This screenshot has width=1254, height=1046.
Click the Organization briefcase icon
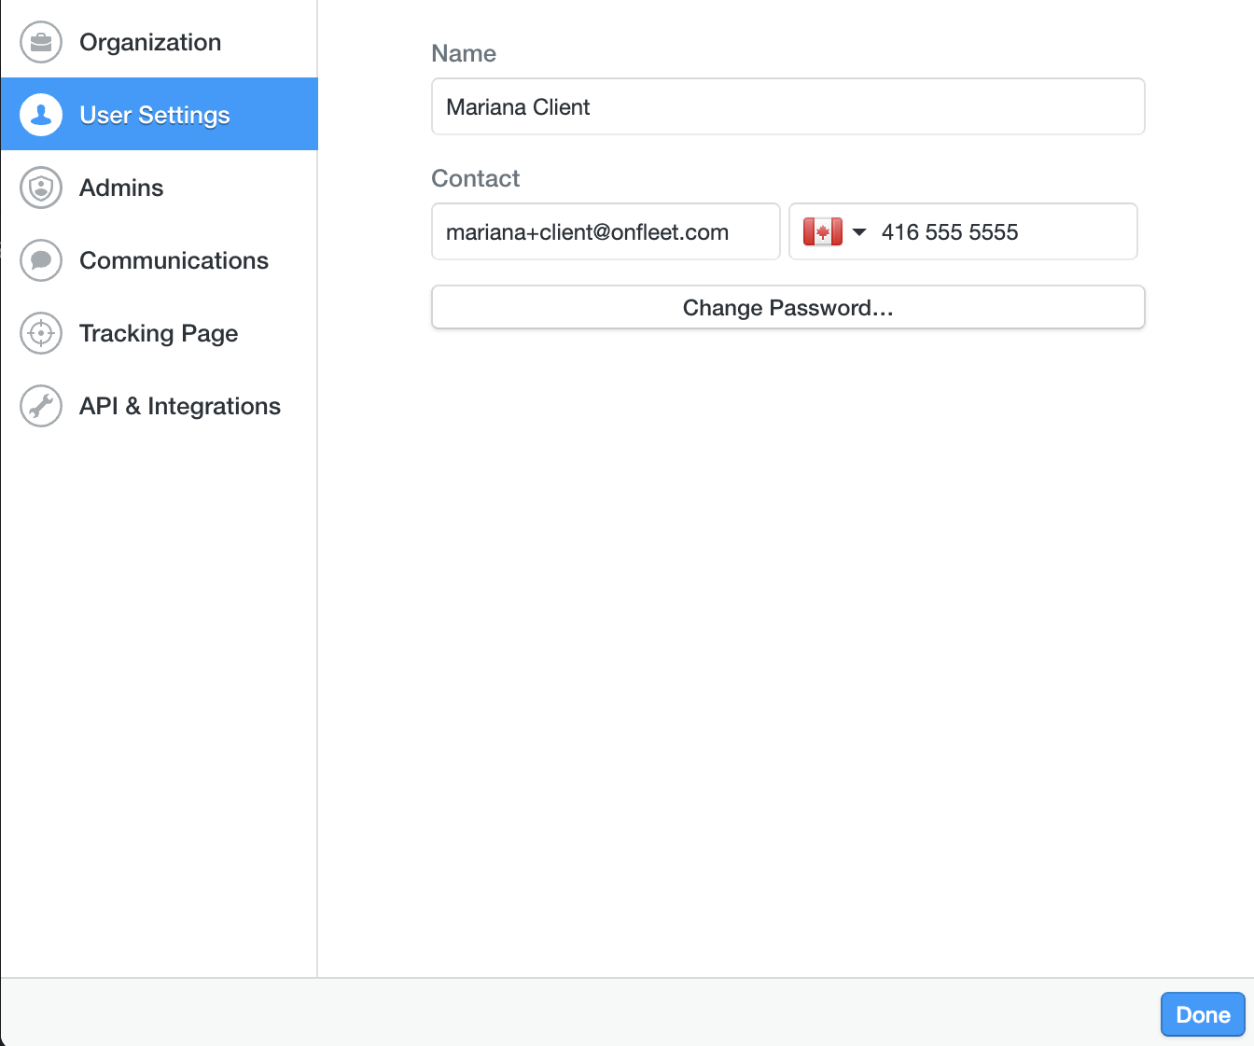(x=41, y=42)
